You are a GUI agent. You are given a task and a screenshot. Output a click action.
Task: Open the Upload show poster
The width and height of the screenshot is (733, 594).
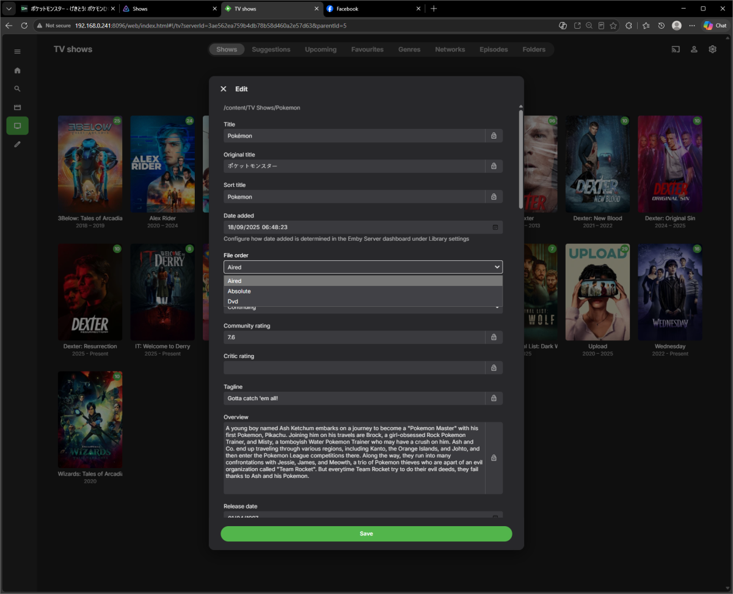coord(597,292)
